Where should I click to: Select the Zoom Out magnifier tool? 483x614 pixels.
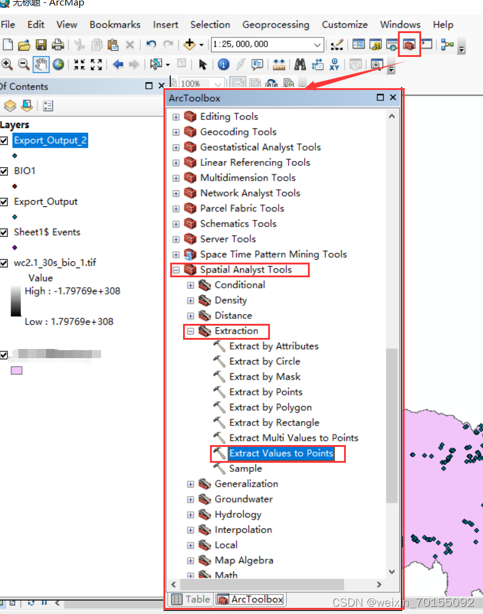(23, 64)
